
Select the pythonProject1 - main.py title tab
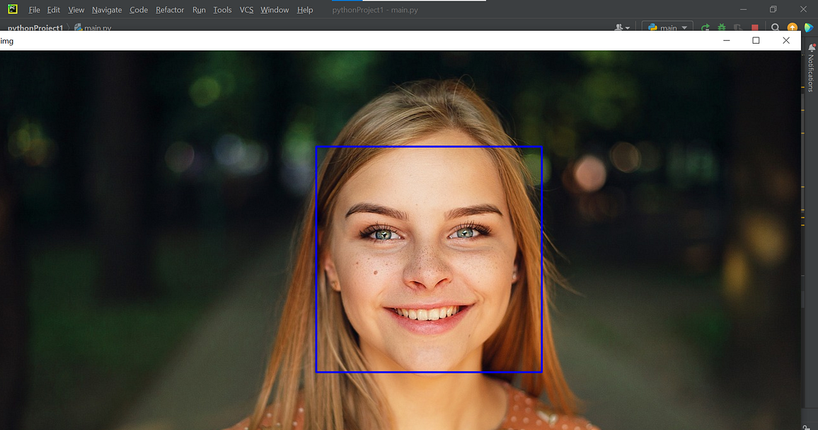coord(376,10)
